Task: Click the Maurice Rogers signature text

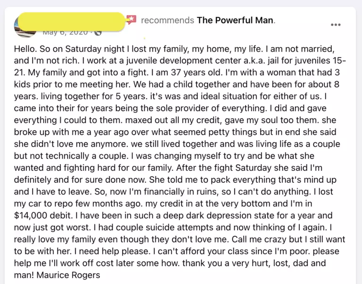Action: [68, 275]
